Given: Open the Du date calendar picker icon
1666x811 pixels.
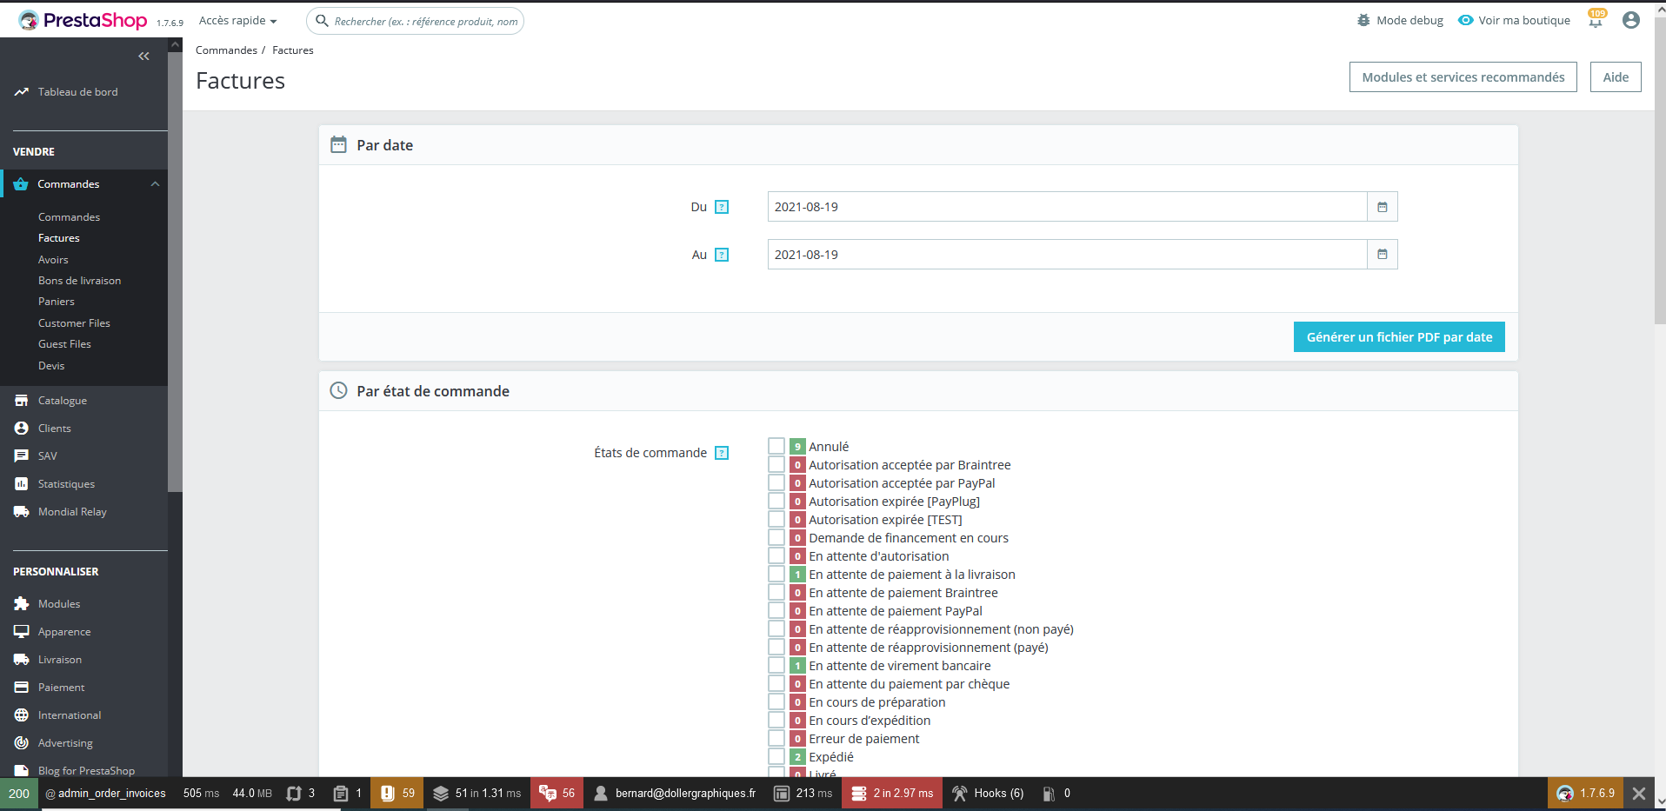Looking at the screenshot, I should tap(1382, 207).
